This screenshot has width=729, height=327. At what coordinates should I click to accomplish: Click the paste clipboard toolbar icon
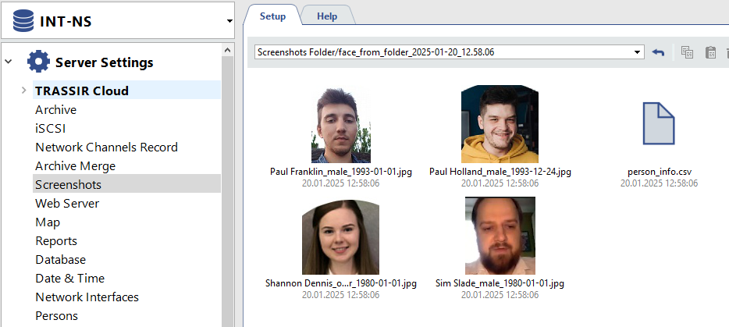pos(710,52)
